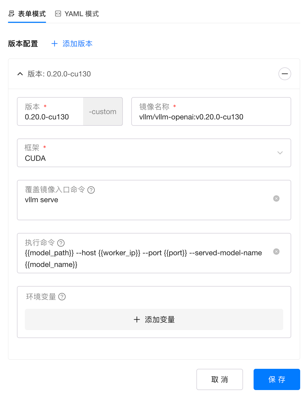Clear the 执行命令 arguments field
This screenshot has width=306, height=398.
[x=276, y=252]
